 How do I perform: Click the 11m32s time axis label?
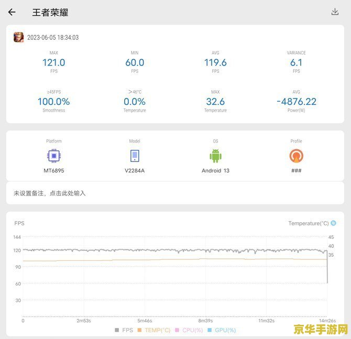tap(266, 321)
